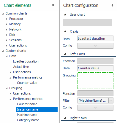
Task: Collapse the Grouping tree node
Action: pos(7,88)
